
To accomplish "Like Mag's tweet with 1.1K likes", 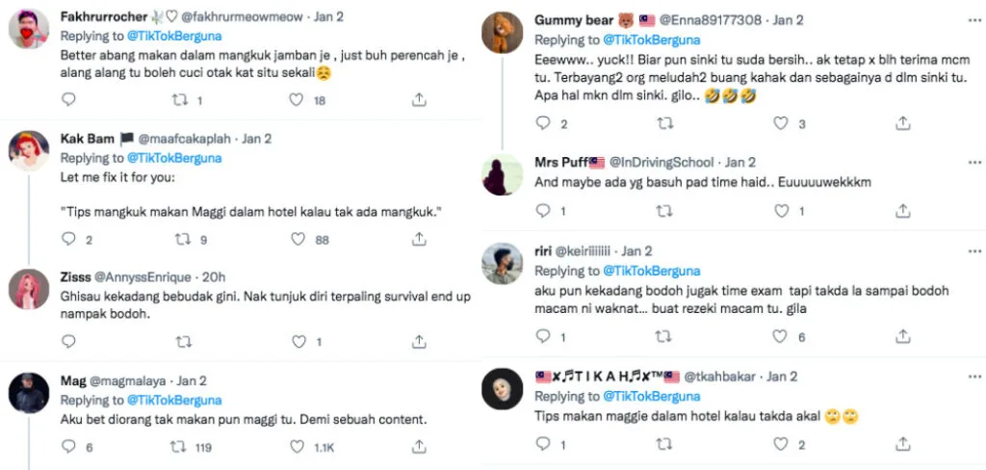I will tap(298, 447).
